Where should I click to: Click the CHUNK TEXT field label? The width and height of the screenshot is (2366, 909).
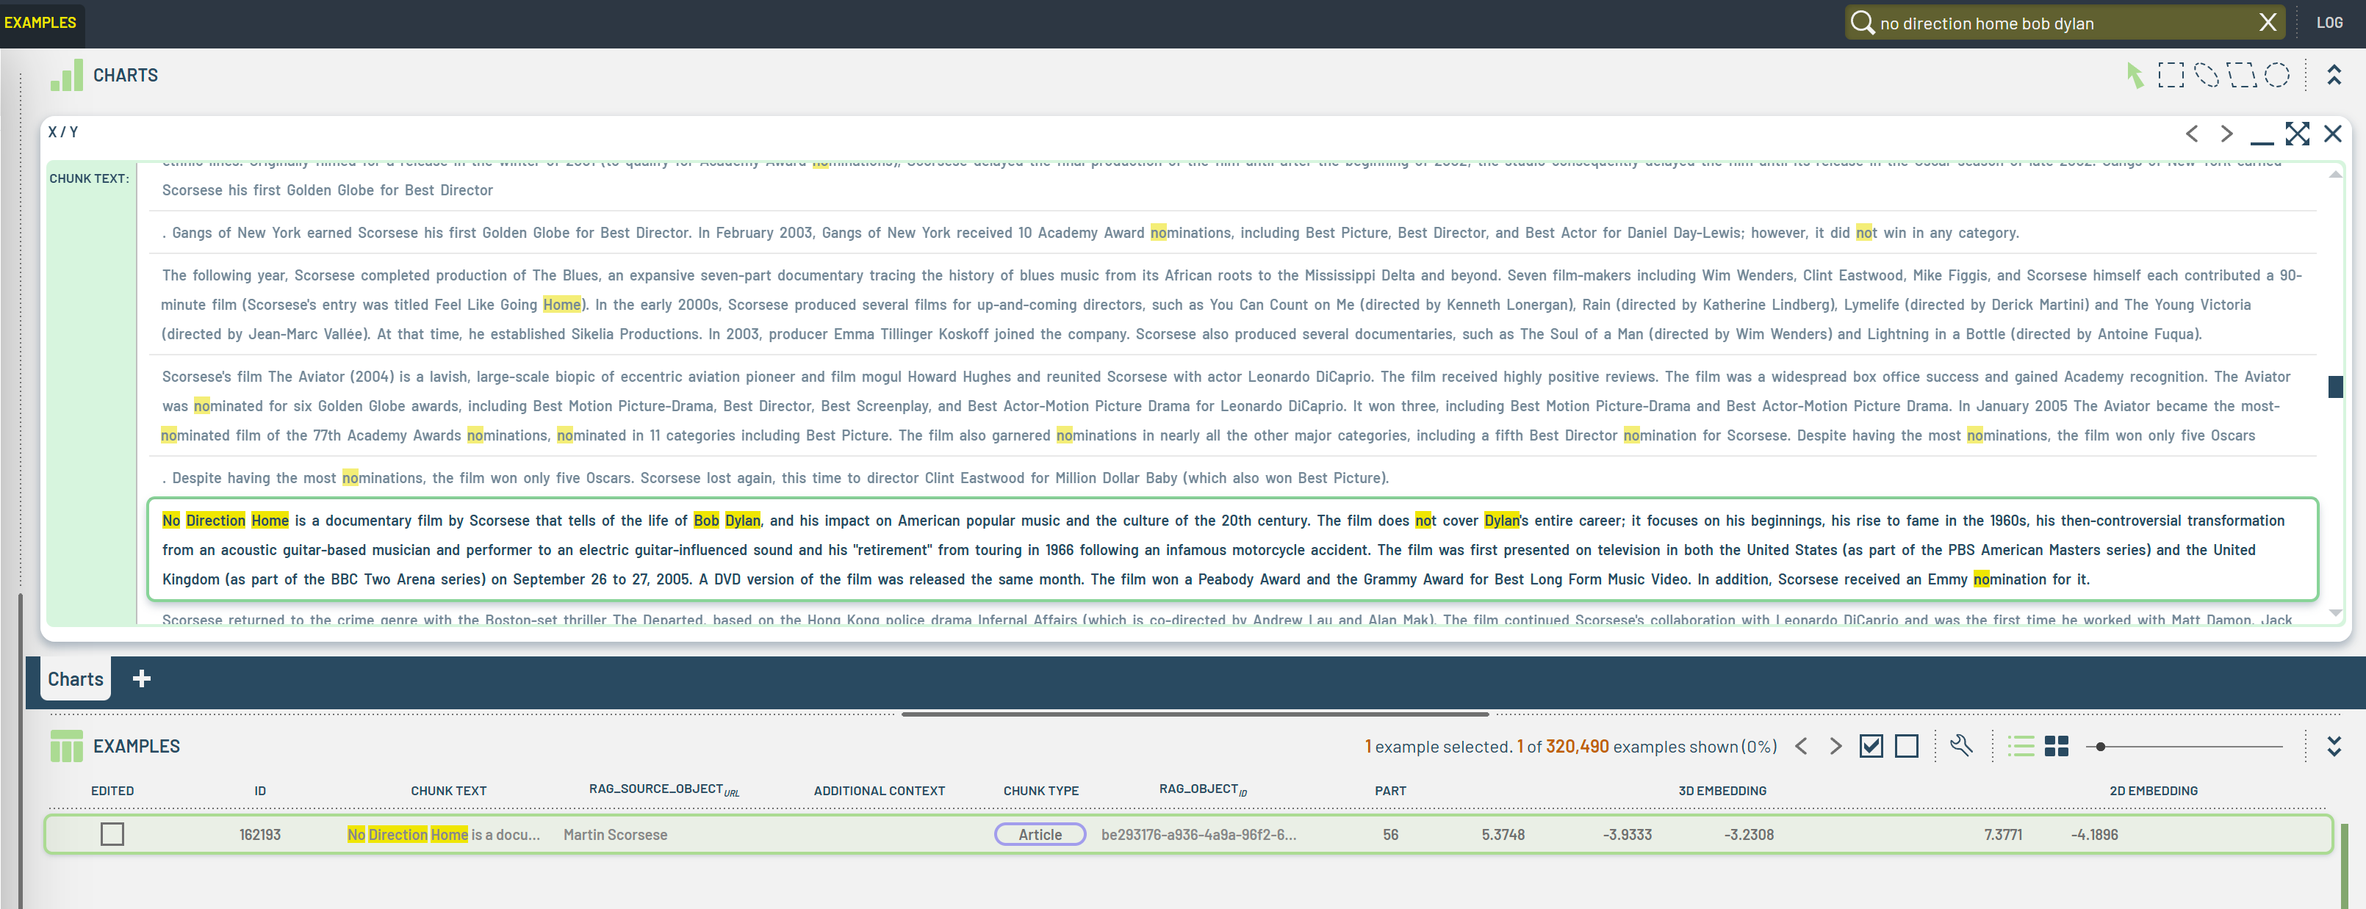pos(89,178)
